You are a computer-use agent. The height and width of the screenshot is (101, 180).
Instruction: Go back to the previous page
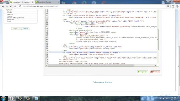click(3, 6)
